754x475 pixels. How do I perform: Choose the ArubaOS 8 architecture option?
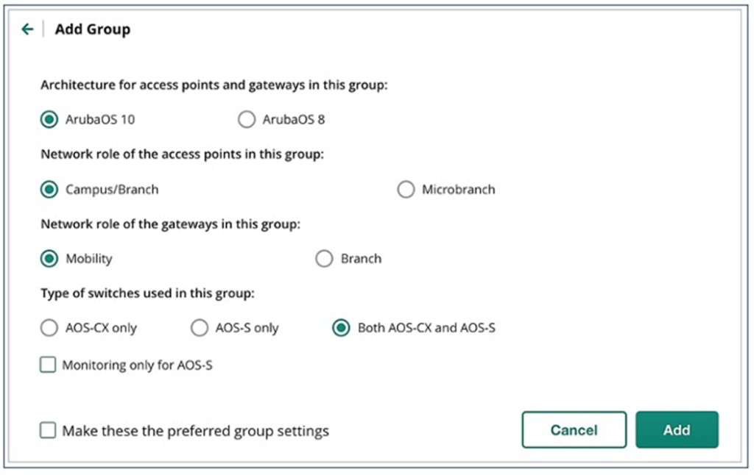point(247,119)
